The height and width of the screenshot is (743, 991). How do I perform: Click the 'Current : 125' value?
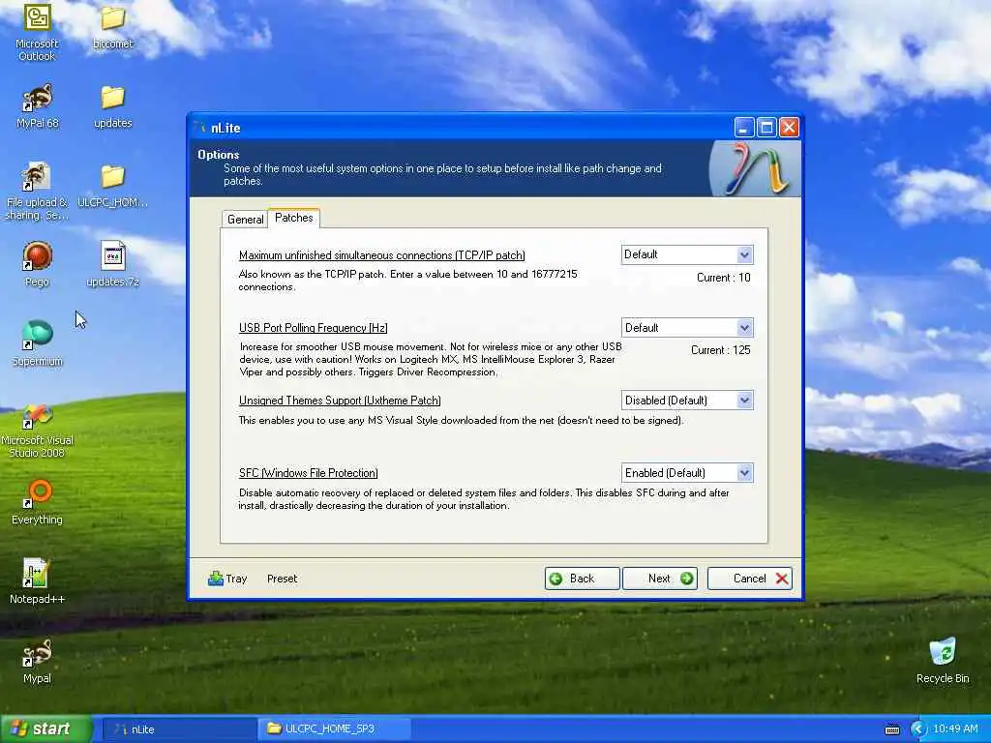pos(720,350)
